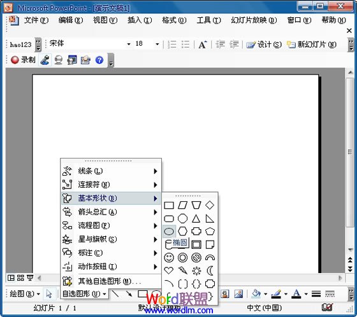Toggle the numbered list button
357x317 pixels.
(x=171, y=45)
